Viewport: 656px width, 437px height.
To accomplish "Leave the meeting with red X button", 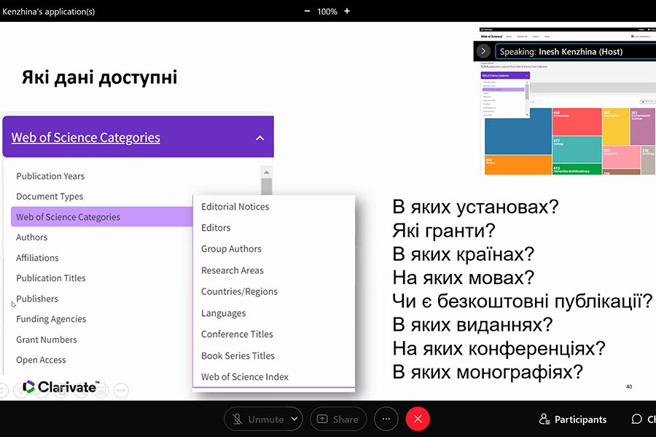I will [x=418, y=419].
